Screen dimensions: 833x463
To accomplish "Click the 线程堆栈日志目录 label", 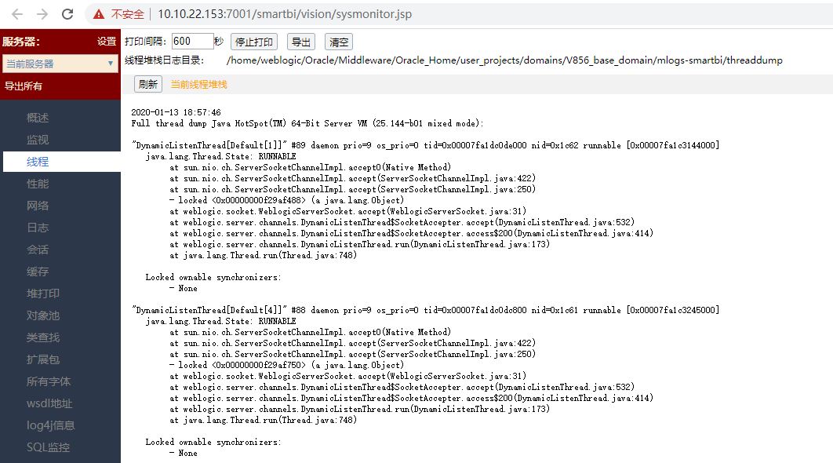I will (x=164, y=60).
